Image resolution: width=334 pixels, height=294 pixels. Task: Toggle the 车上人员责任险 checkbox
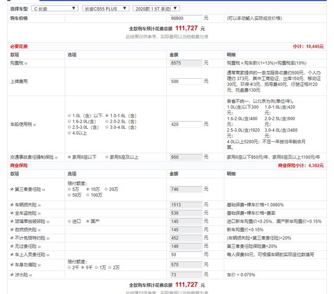pyautogui.click(x=12, y=254)
